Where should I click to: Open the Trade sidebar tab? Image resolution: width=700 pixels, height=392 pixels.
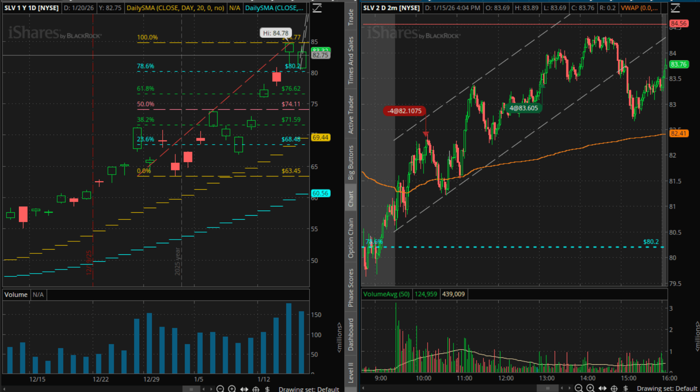[x=351, y=17]
